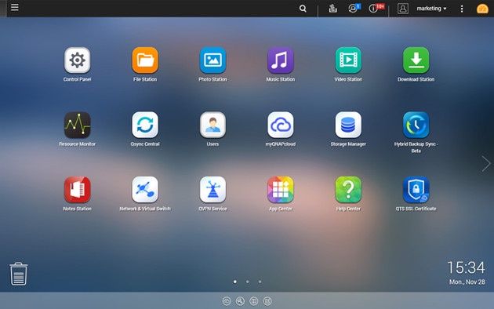The height and width of the screenshot is (309, 494).
Task: Open Network & Virtual Switch
Action: (145, 189)
